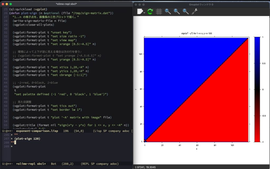Image resolution: width=270 pixels, height=169 pixels.
Task: Click the 19% position indicator in mode line
Action: coord(66,131)
